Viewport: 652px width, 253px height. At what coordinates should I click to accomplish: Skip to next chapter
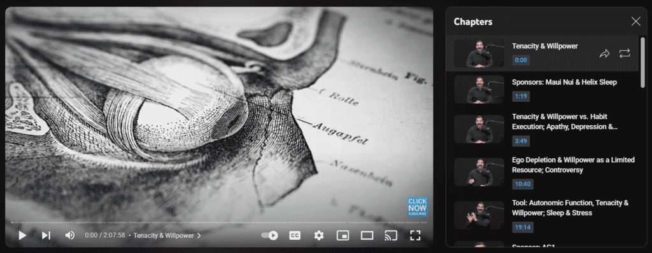click(46, 236)
